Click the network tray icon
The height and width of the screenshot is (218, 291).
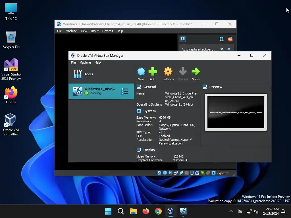click(249, 211)
